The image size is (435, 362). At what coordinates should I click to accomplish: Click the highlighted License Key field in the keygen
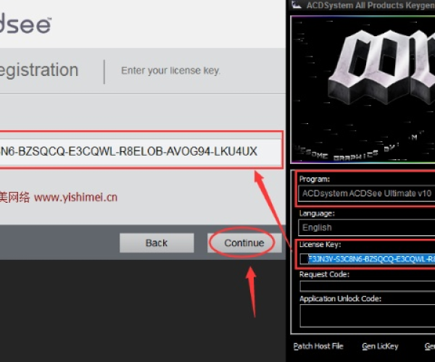(x=371, y=258)
